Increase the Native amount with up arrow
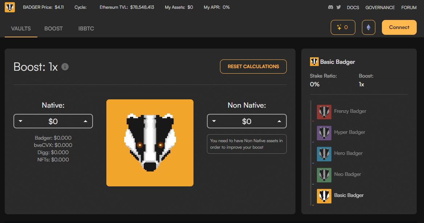 (x=85, y=121)
